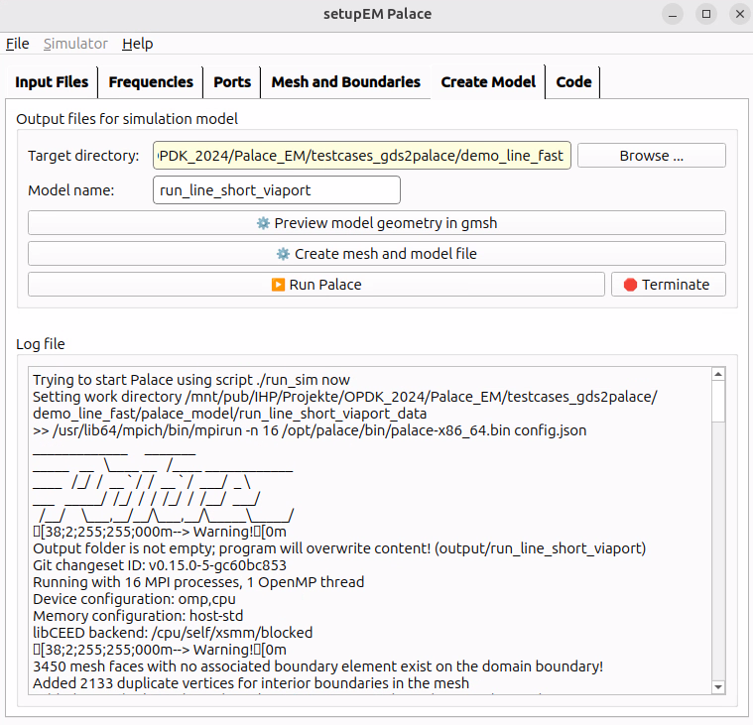This screenshot has height=725, width=753.
Task: Click 'Running with 16 MPI processes' line
Action: pyautogui.click(x=198, y=582)
